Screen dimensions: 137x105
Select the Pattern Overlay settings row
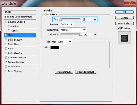click(x=20, y=62)
